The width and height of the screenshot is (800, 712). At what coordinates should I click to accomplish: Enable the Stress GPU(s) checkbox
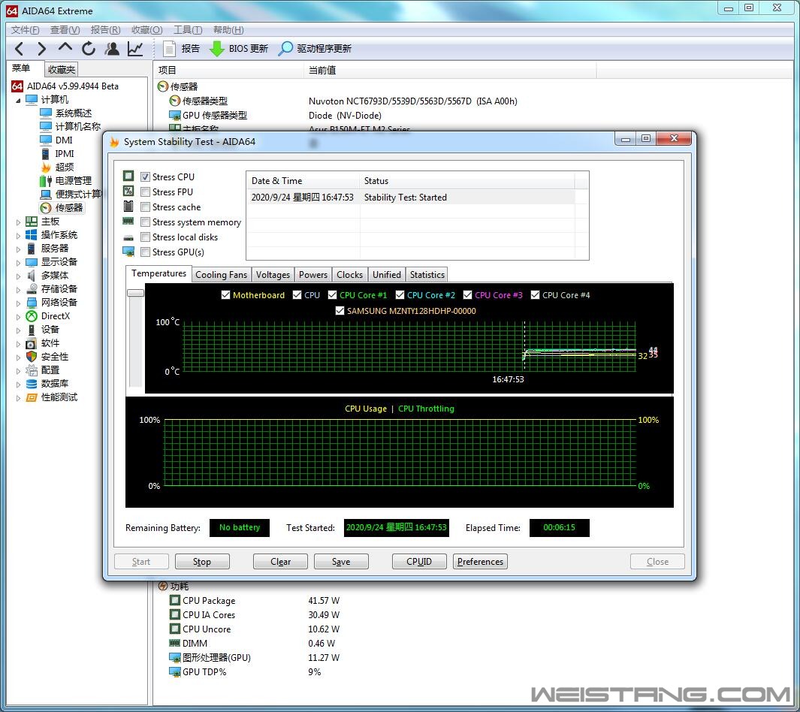pyautogui.click(x=146, y=252)
